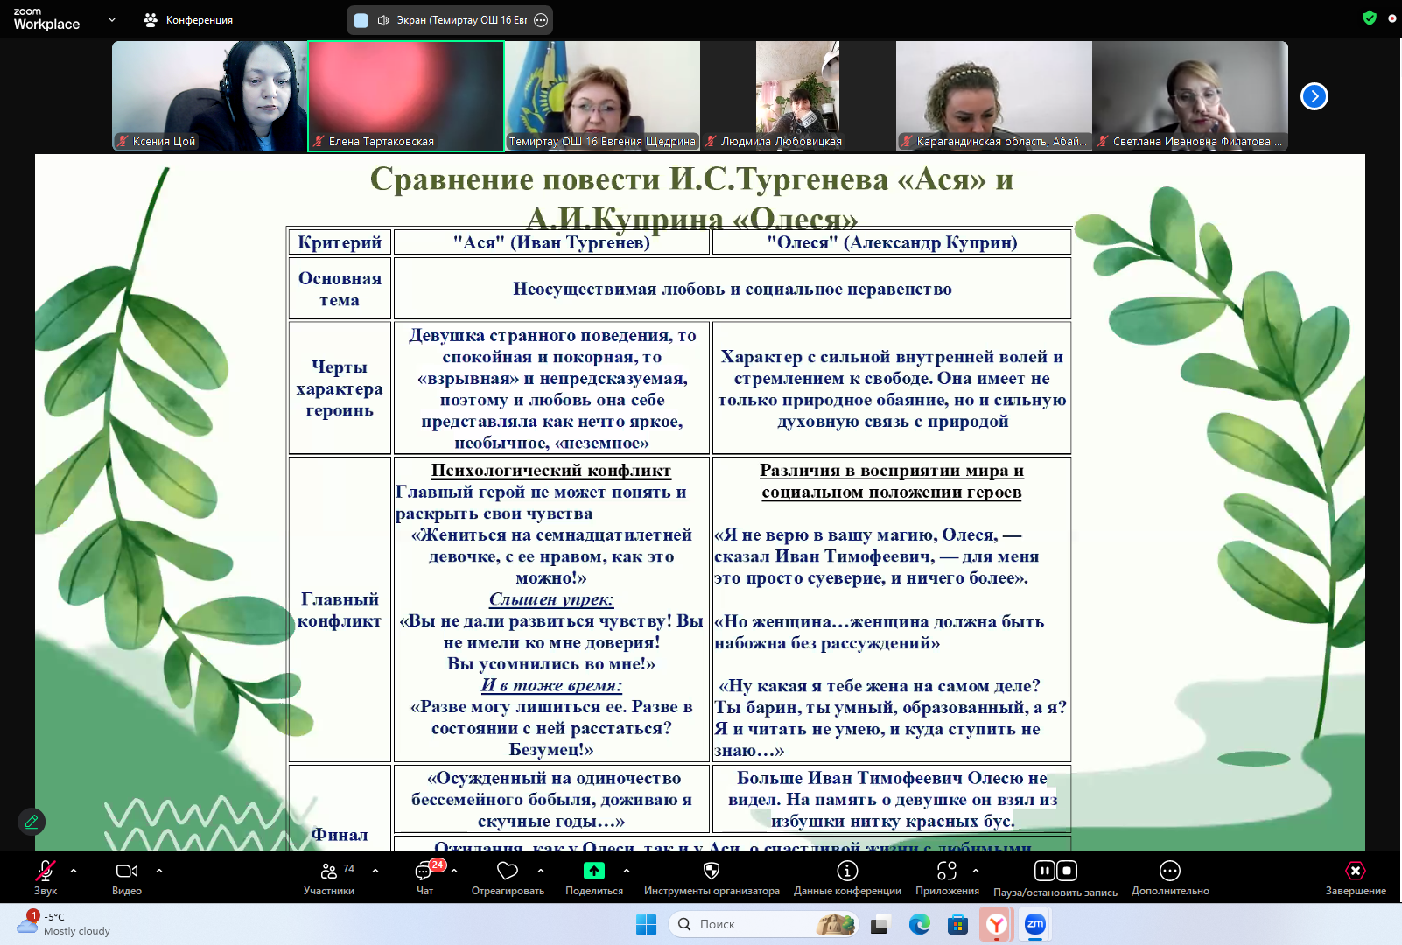Click the green Поделиться share screen icon

pos(594,871)
